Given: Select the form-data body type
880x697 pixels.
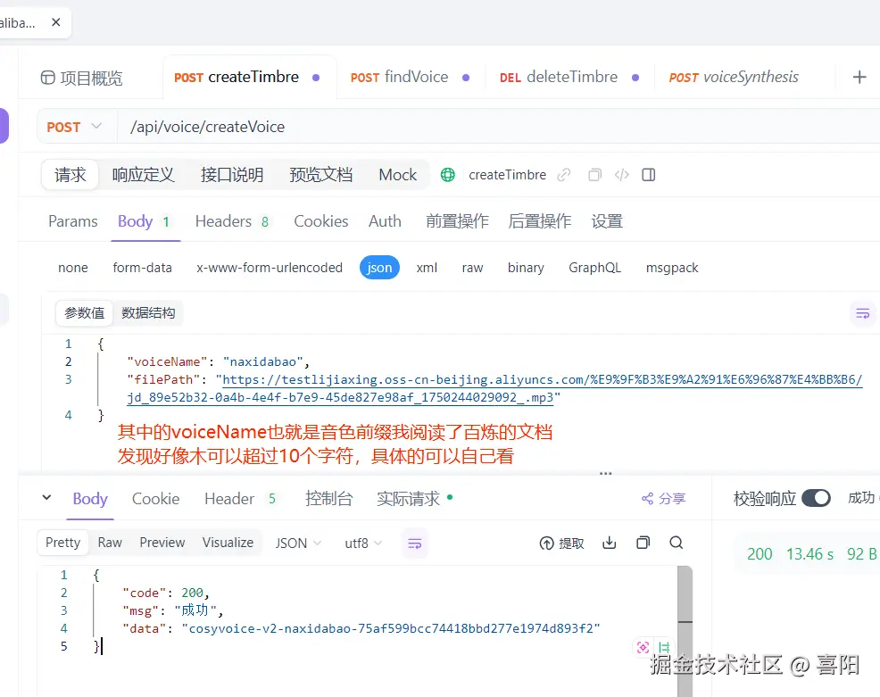Looking at the screenshot, I should [142, 267].
